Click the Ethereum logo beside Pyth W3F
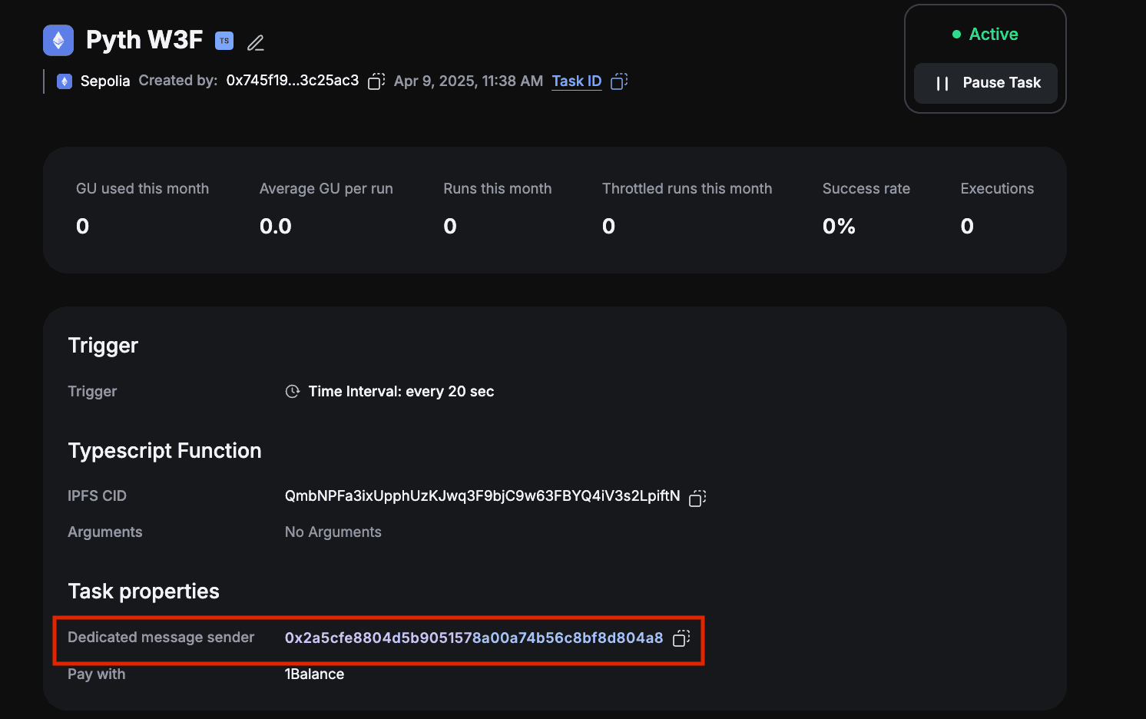The height and width of the screenshot is (719, 1146). (58, 41)
